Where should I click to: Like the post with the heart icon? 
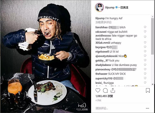click(98, 90)
